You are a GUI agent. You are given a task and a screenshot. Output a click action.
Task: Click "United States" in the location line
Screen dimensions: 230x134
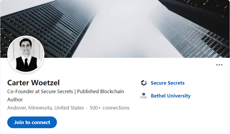69,108
